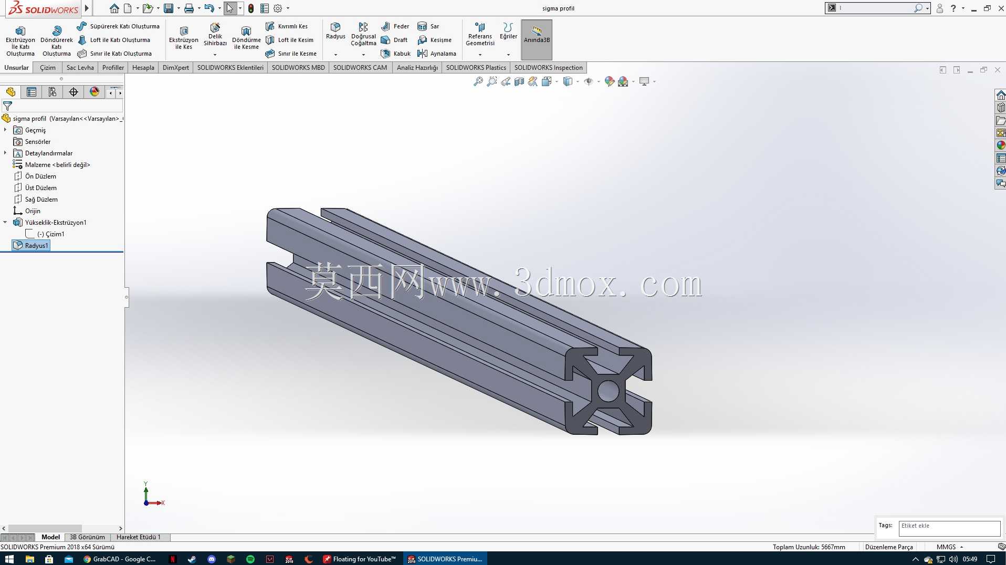Open Delik Sihirbazı tool

215,35
